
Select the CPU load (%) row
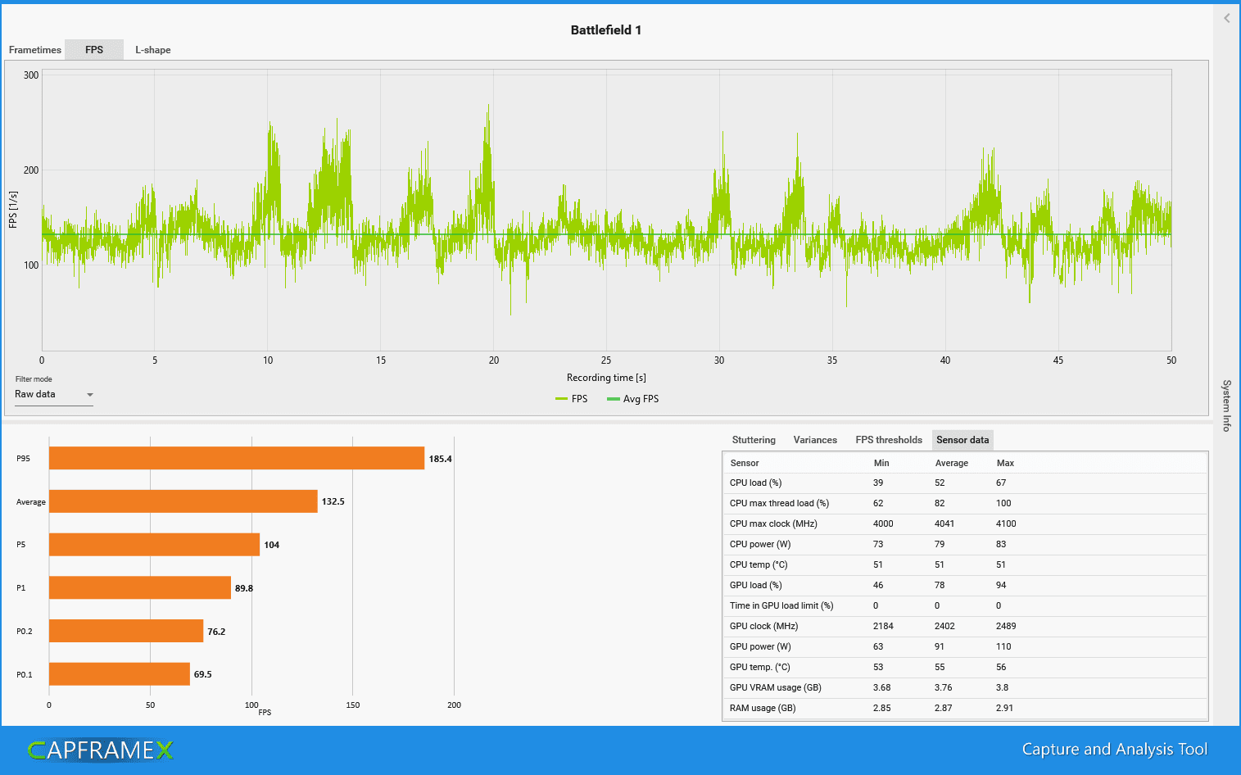click(966, 483)
